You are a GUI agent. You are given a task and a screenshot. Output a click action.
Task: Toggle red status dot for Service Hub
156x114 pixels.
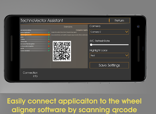click(x=49, y=42)
